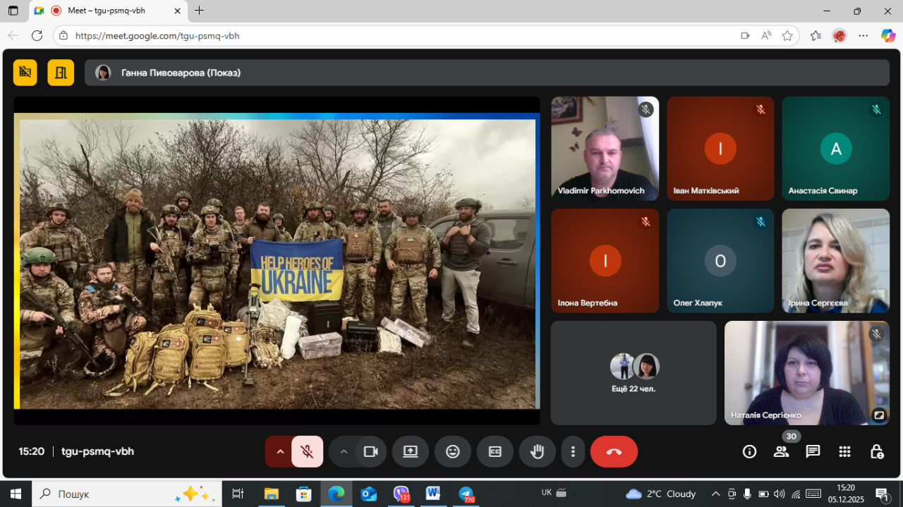Open the emoji reactions picker

click(x=453, y=451)
